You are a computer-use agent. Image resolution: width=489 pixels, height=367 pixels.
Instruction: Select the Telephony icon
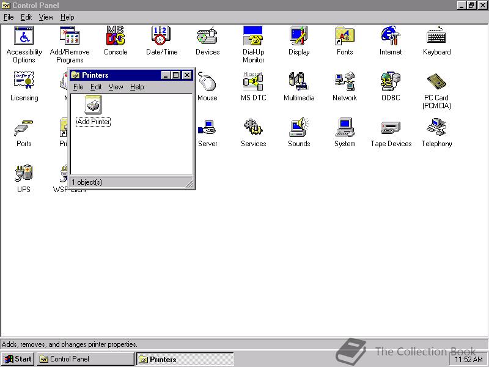point(436,133)
